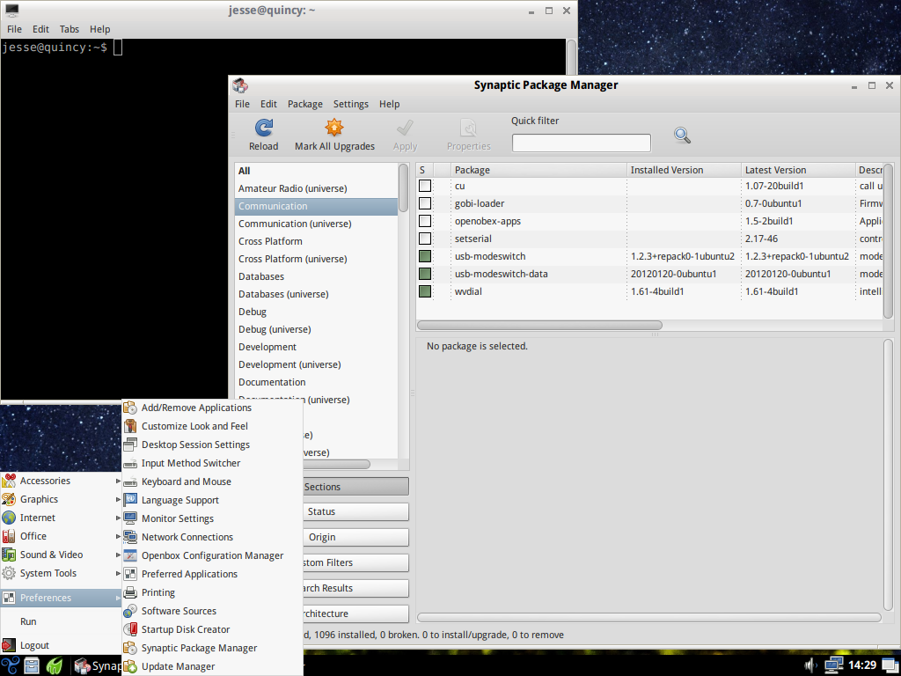Viewport: 901px width, 676px height.
Task: Click the Printing printer icon
Action: tap(130, 592)
